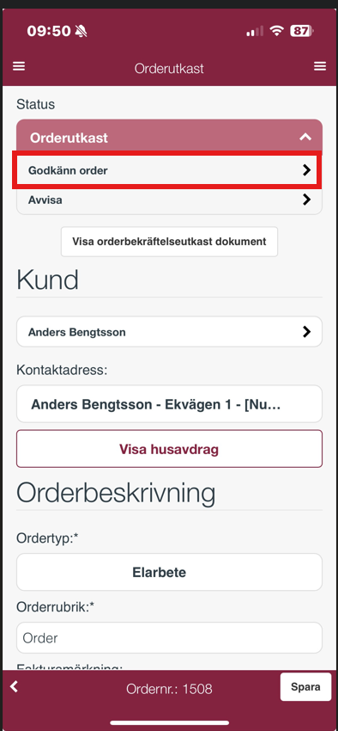Open the Ordertyp Elarbete dropdown
This screenshot has width=338, height=731.
(x=169, y=572)
